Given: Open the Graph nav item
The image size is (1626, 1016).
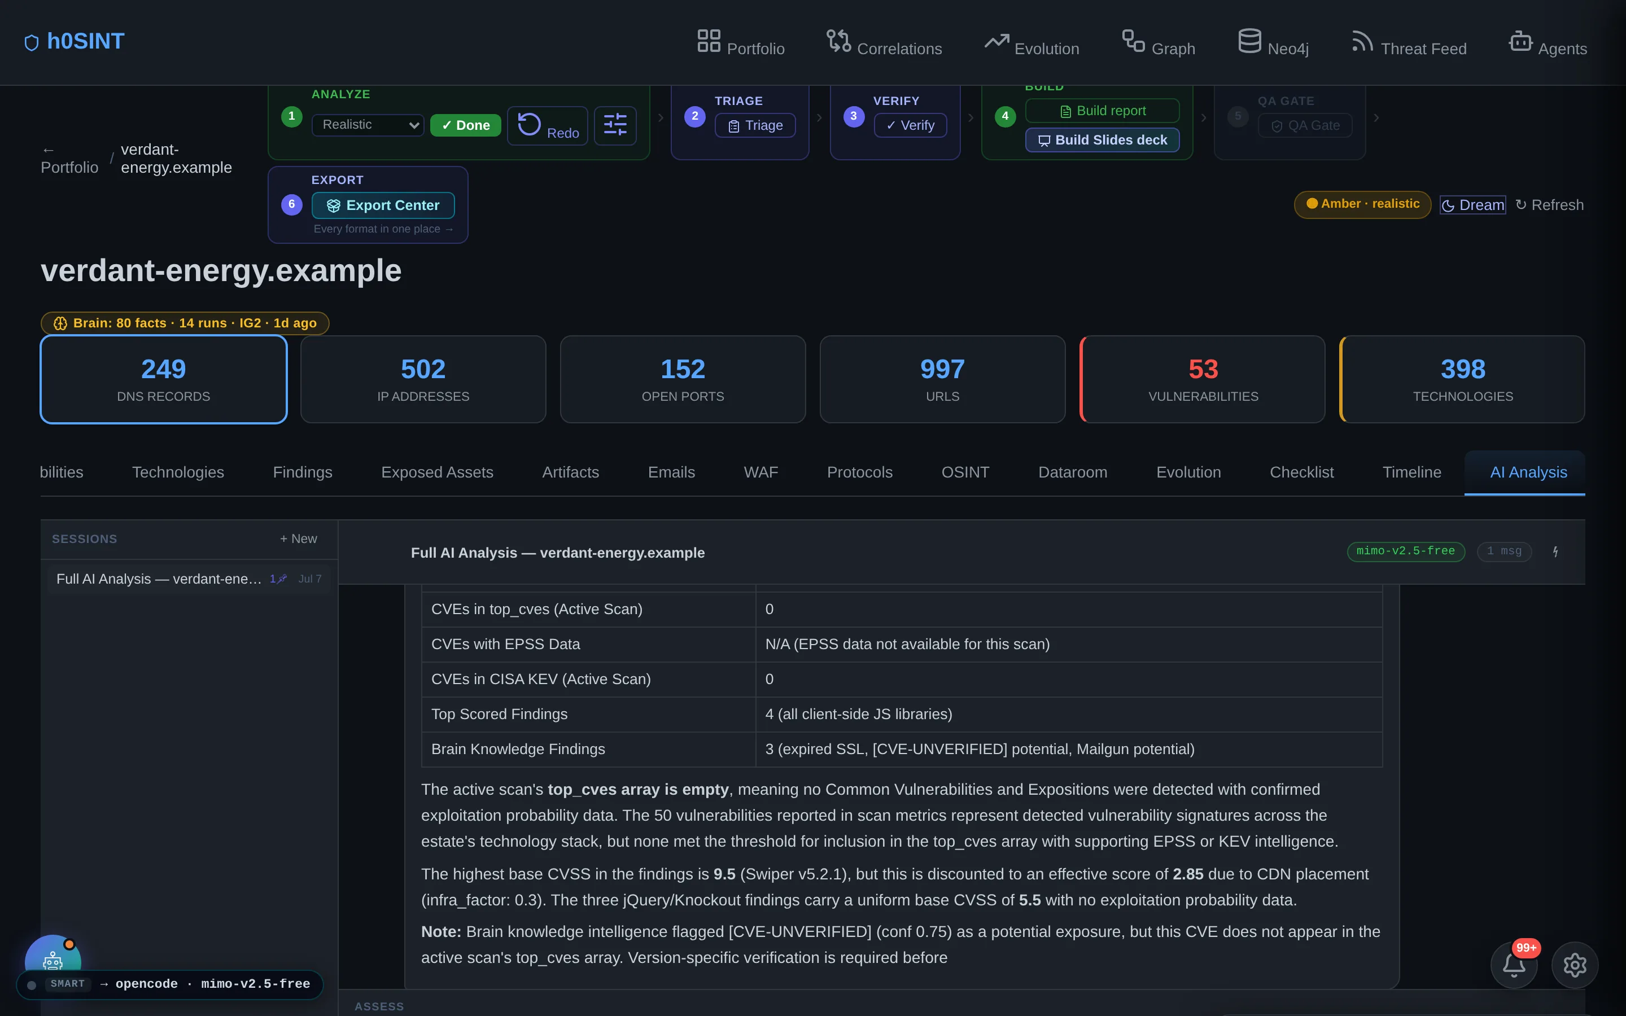Looking at the screenshot, I should (x=1159, y=42).
